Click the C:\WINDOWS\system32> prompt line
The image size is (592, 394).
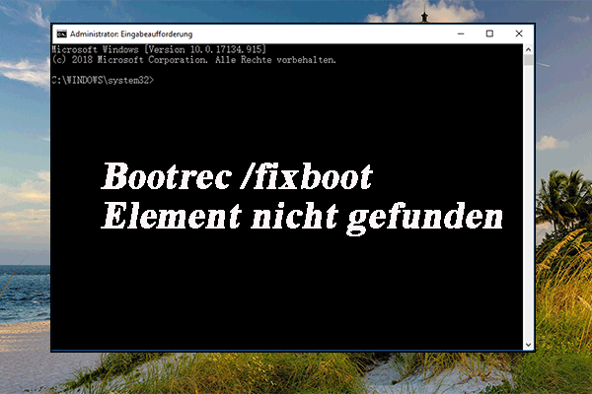pos(103,80)
